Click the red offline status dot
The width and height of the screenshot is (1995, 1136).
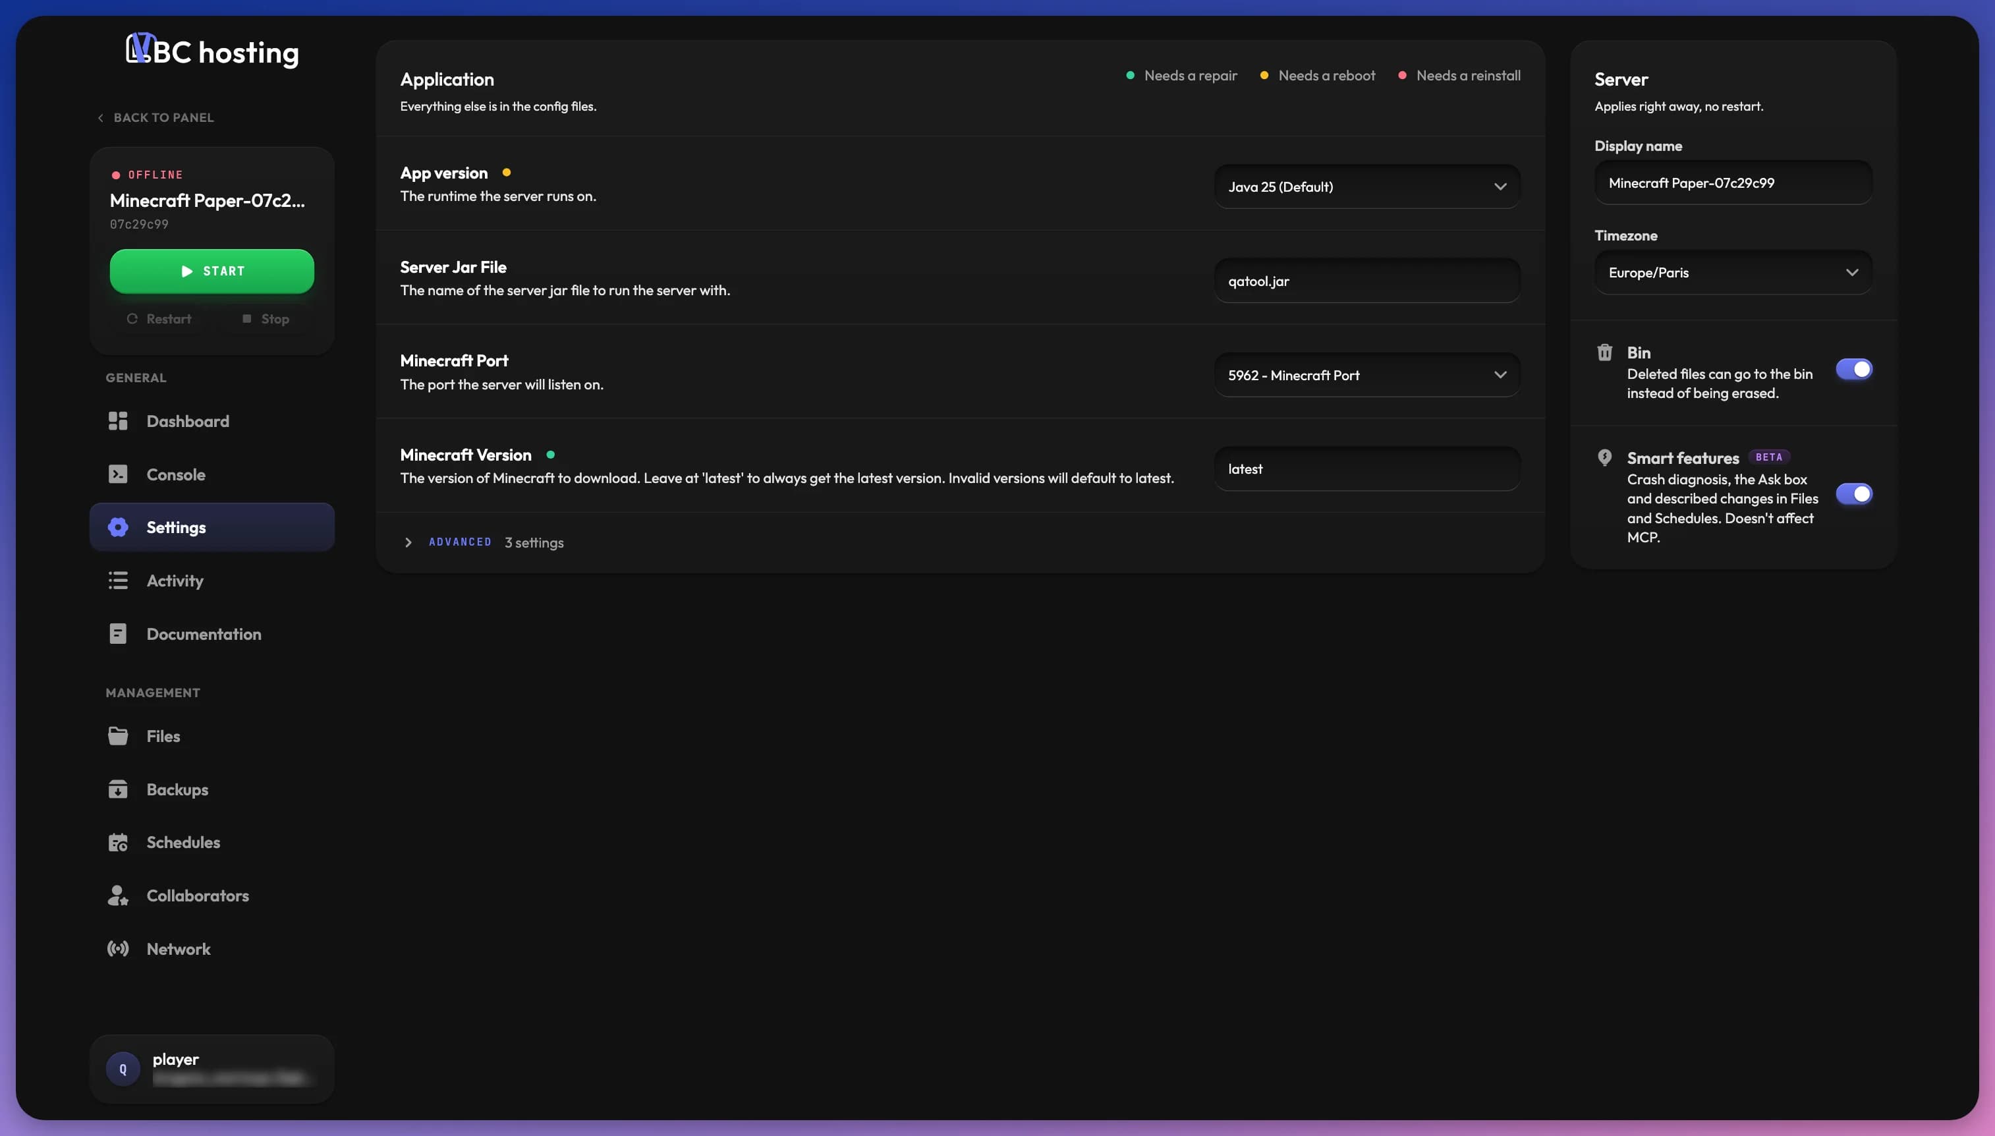click(116, 175)
